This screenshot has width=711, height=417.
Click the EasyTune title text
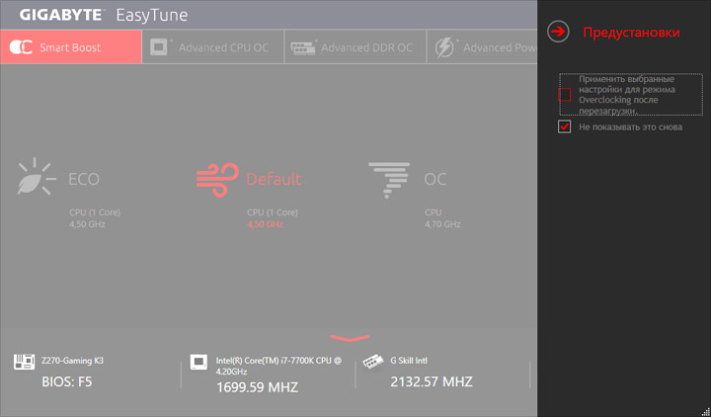[x=152, y=16]
